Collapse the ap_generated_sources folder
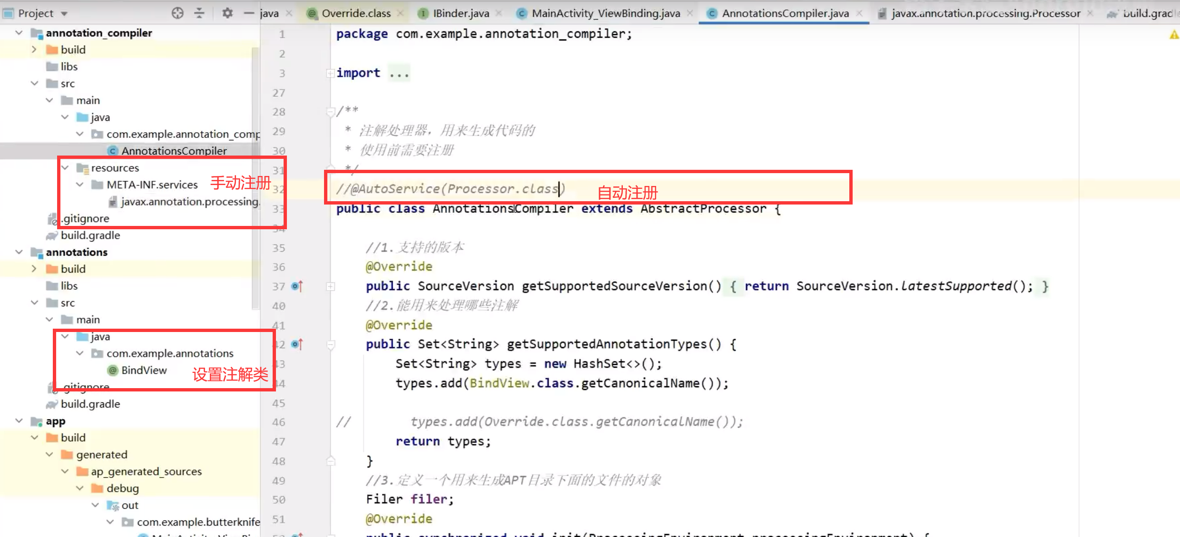Screen dimensions: 1180x537 click(65, 471)
